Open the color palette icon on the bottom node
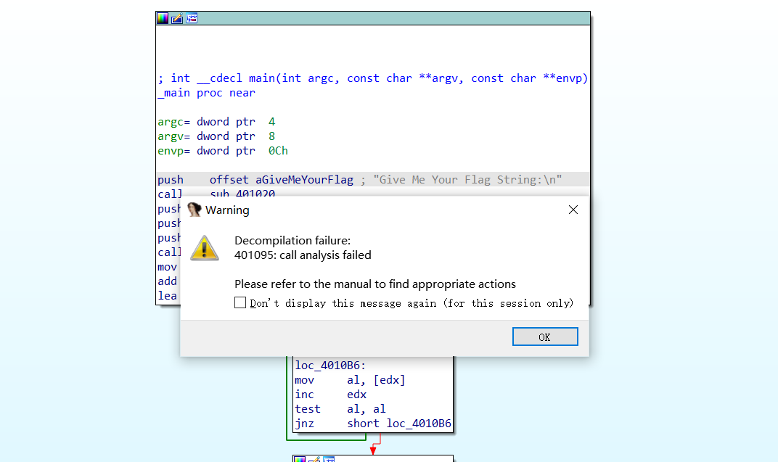This screenshot has height=462, width=778. (299, 460)
